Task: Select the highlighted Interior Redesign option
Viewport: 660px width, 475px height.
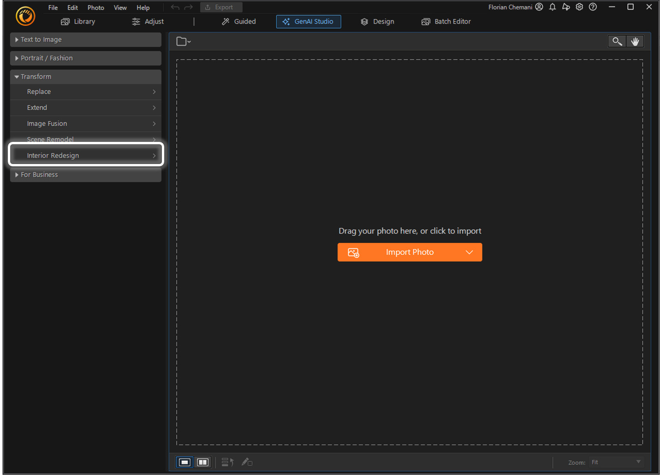Action: (86, 155)
